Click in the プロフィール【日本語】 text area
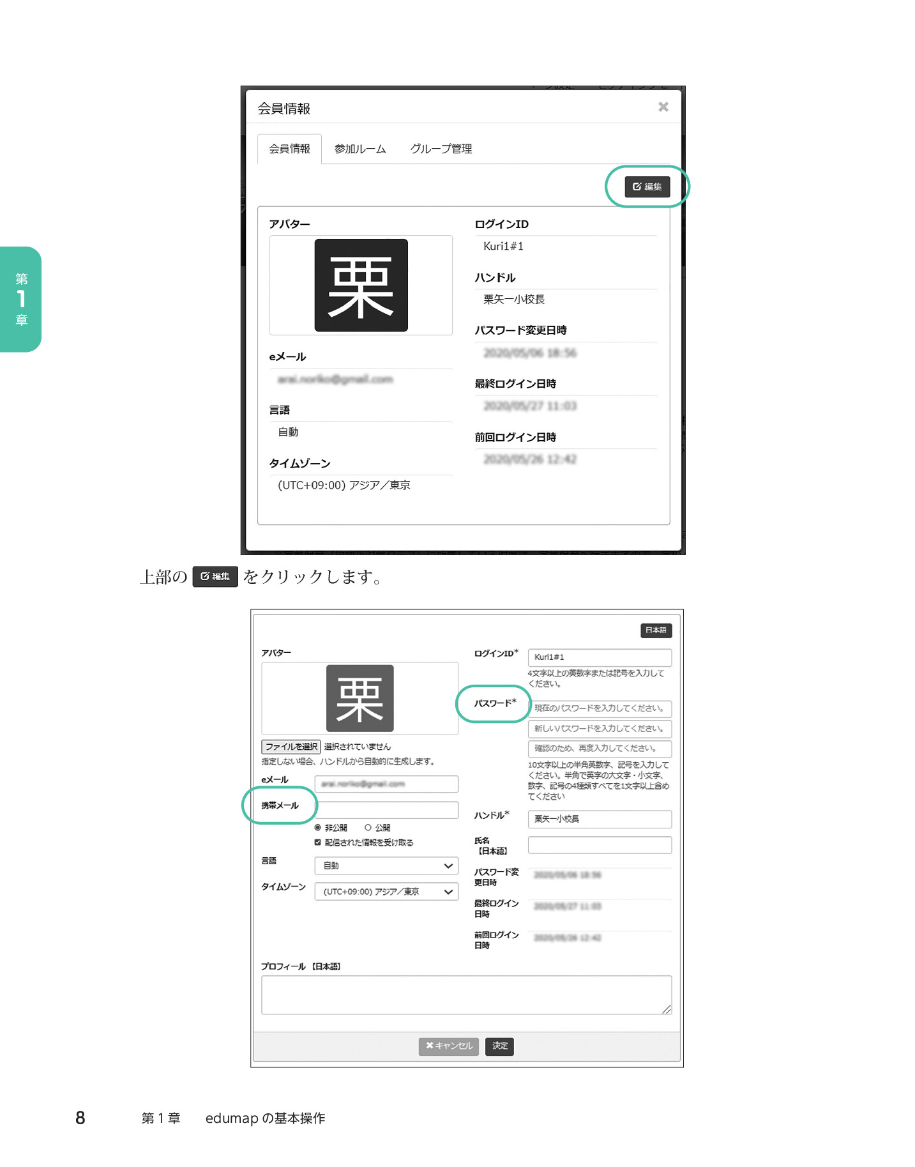This screenshot has height=1167, width=915. 466,995
